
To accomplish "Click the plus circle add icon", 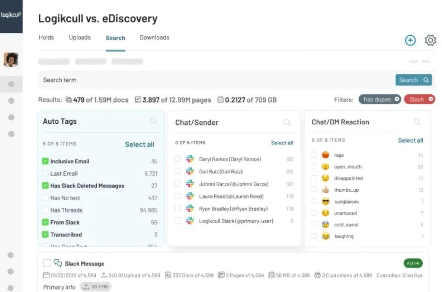I will (410, 40).
